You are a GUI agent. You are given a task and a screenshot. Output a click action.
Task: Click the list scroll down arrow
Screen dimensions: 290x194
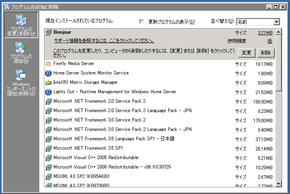pos(279,184)
